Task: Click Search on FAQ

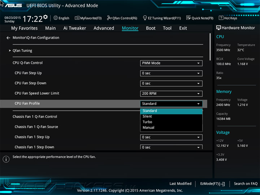Action: point(246,184)
